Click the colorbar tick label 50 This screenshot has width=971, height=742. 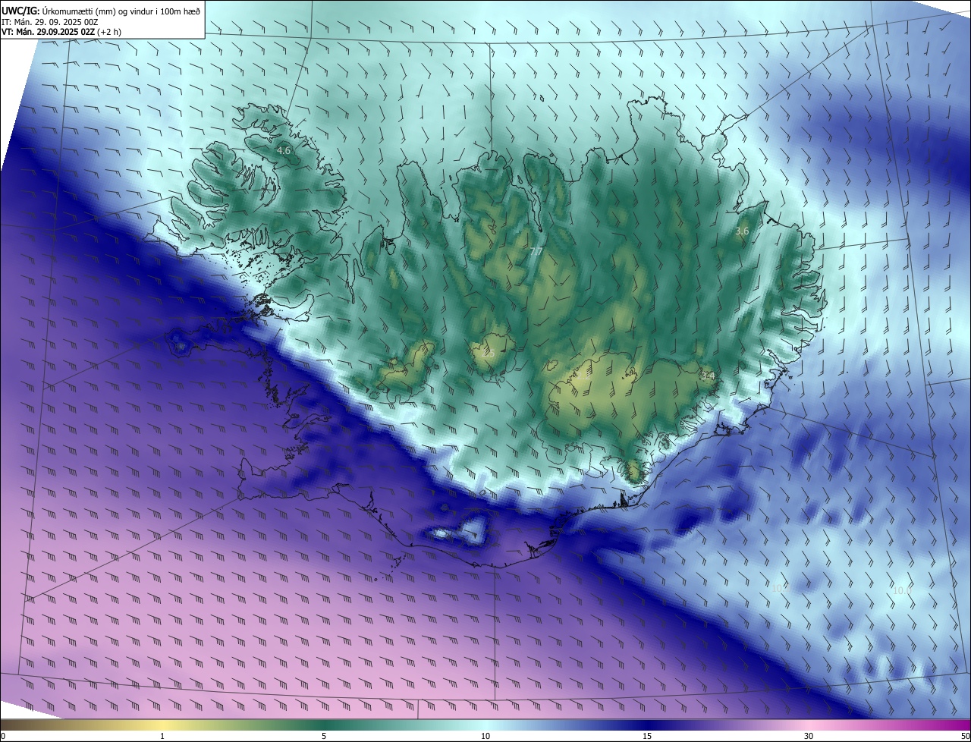(x=965, y=736)
